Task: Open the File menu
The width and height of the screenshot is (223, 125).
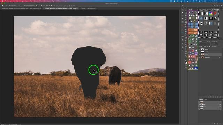Action: click(x=14, y=1)
